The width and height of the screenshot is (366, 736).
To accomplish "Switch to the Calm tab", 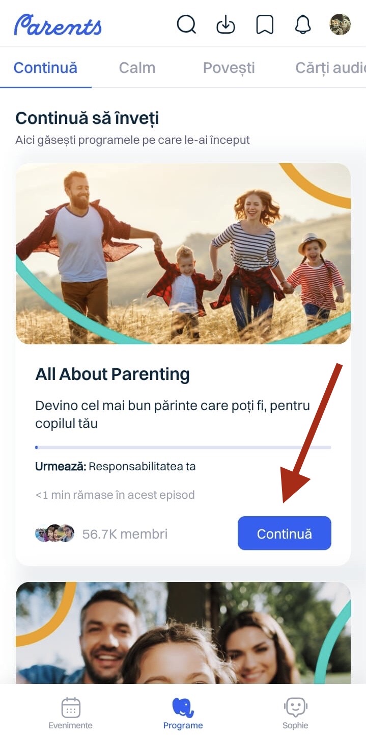I will pos(137,68).
